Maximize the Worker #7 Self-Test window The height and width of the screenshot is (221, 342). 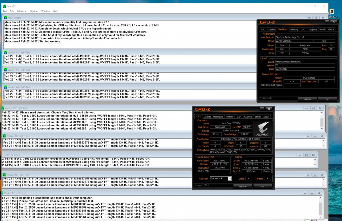pyautogui.click(x=306, y=155)
